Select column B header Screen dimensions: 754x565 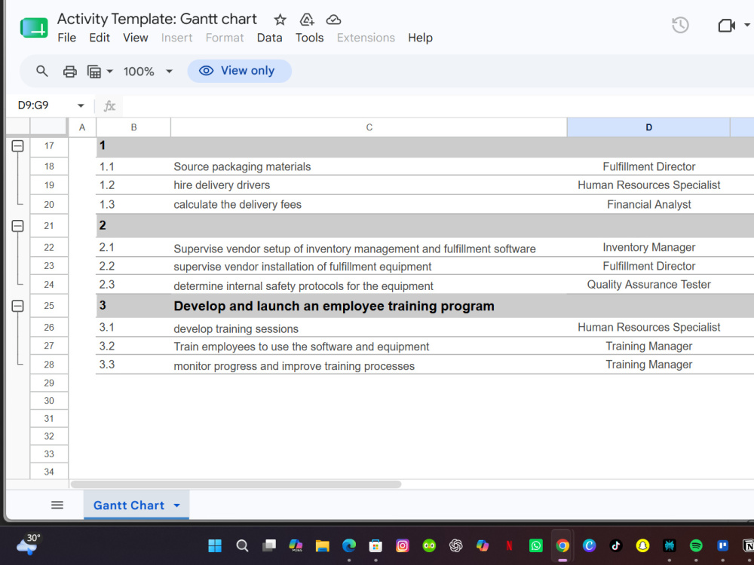133,127
